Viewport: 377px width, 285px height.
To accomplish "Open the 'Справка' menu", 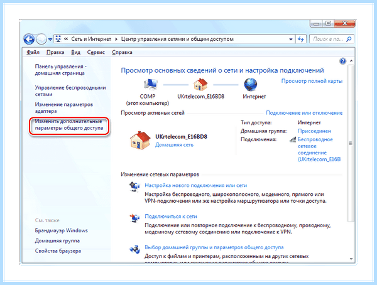I will pyautogui.click(x=122, y=52).
